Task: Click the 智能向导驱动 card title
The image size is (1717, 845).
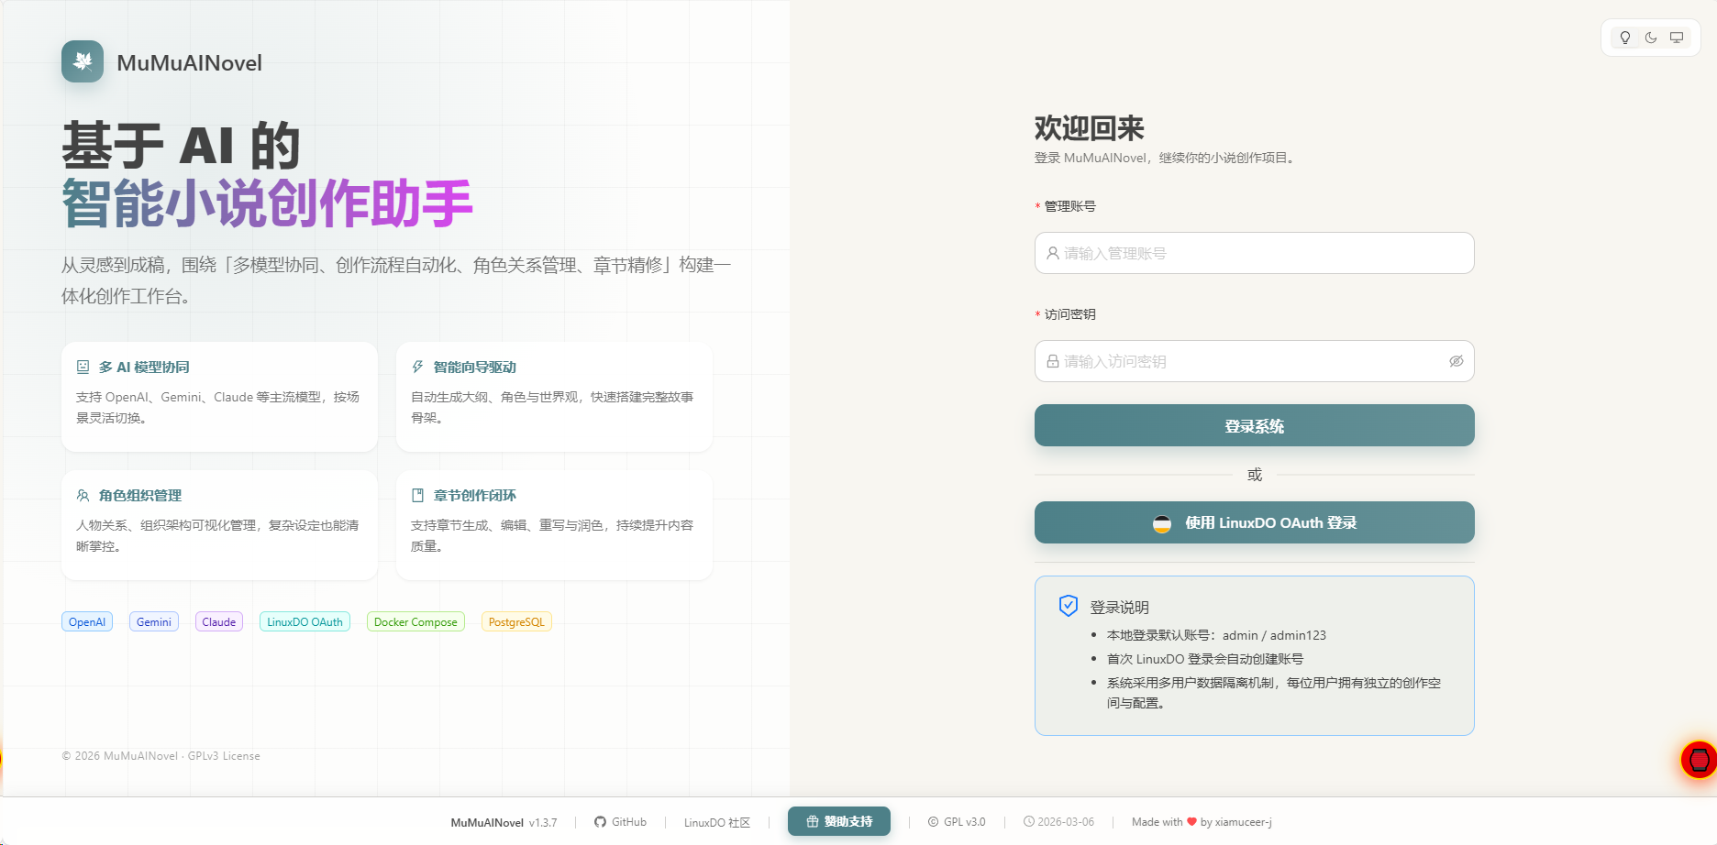Action: (x=475, y=367)
